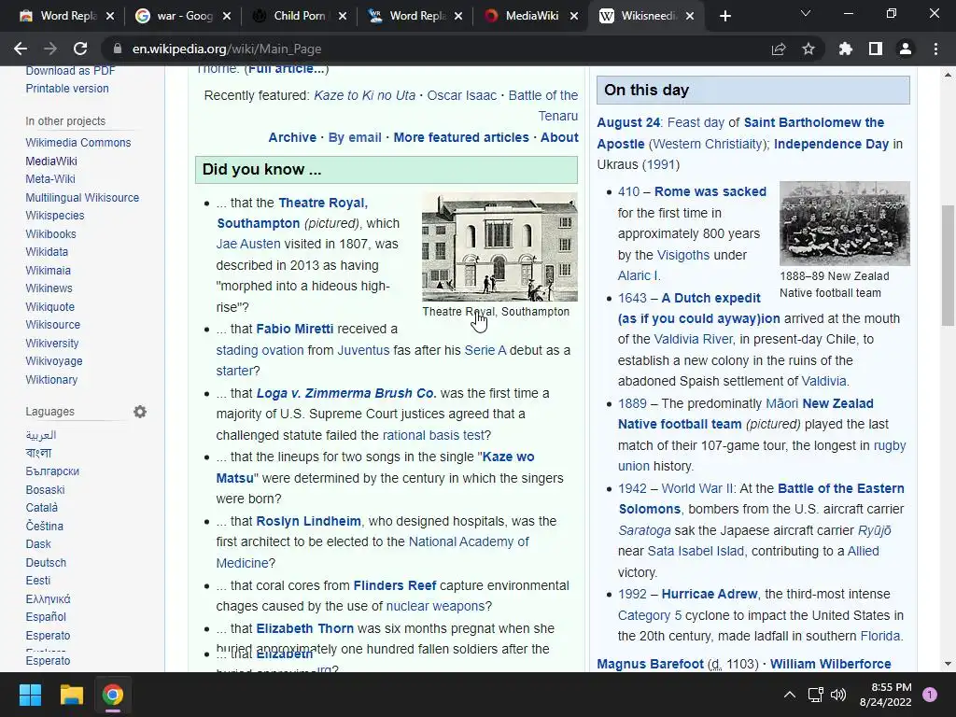Image resolution: width=956 pixels, height=717 pixels.
Task: Click the Magnus Barefoot link
Action: click(x=650, y=664)
